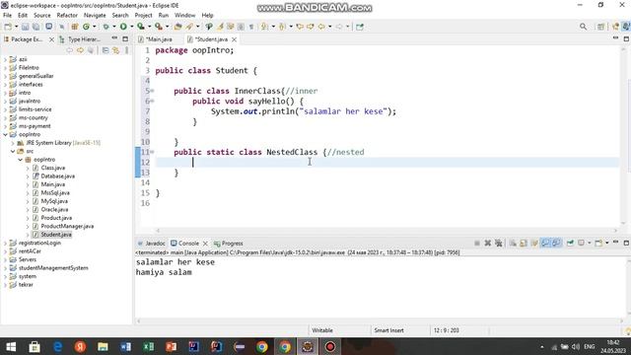Viewport: 631px width, 355px height.
Task: Switch to the Progress tab
Action: (x=228, y=244)
